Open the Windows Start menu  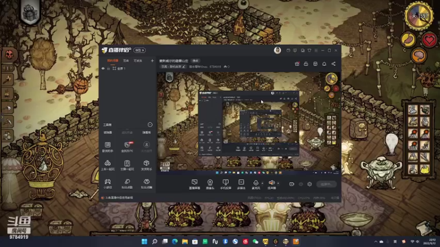(145, 242)
